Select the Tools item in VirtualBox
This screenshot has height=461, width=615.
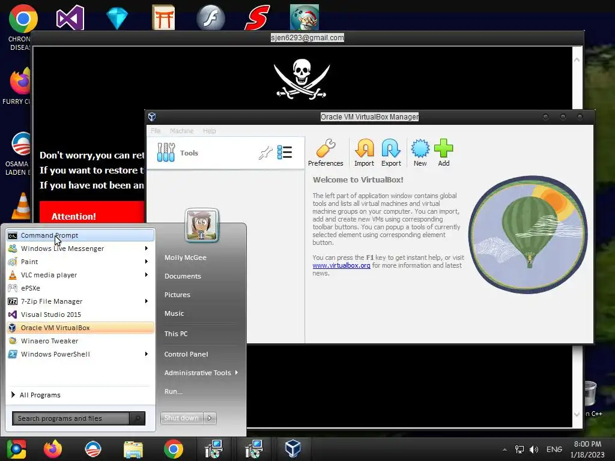tap(226, 153)
